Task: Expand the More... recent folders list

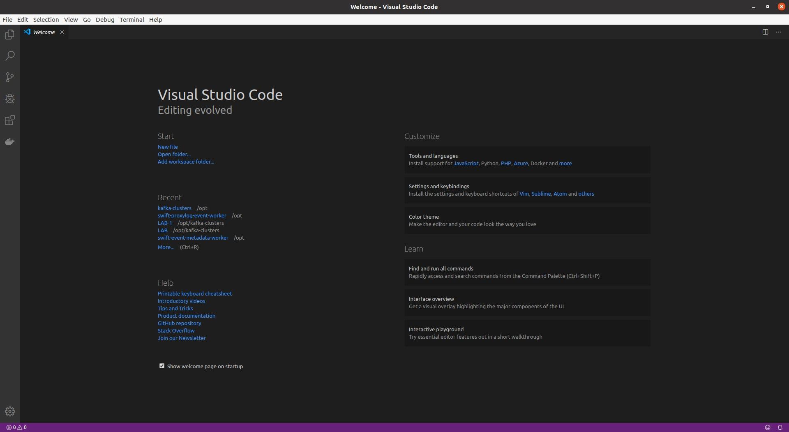Action: 166,247
